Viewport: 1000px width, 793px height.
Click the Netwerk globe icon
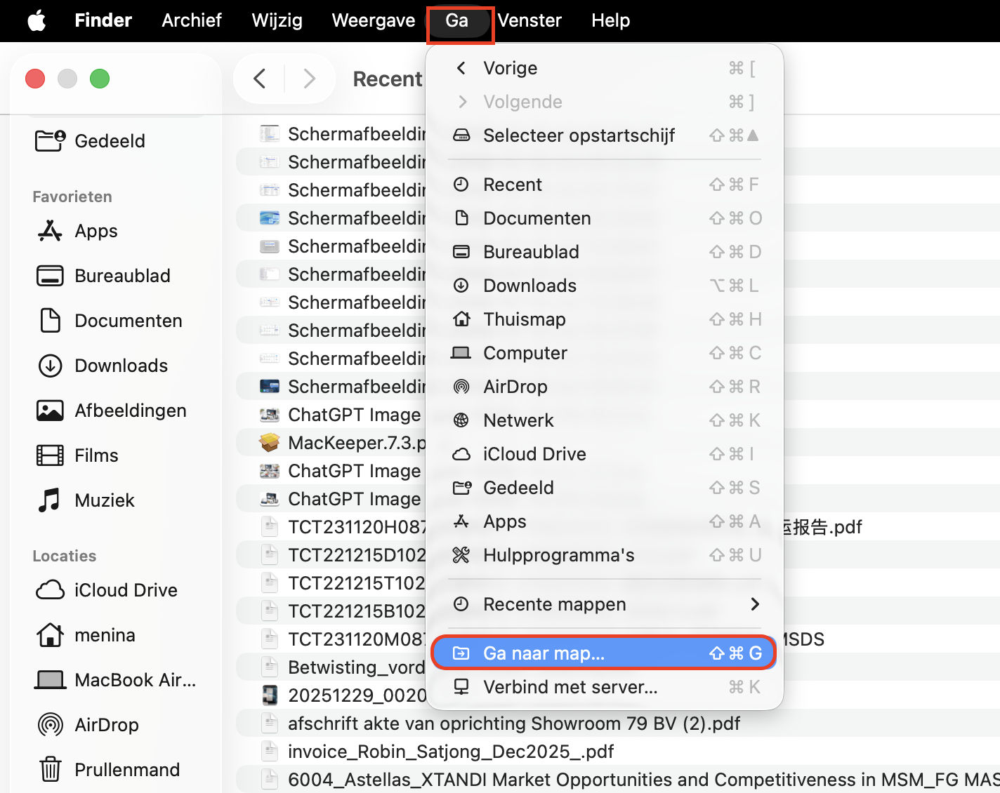click(x=462, y=420)
